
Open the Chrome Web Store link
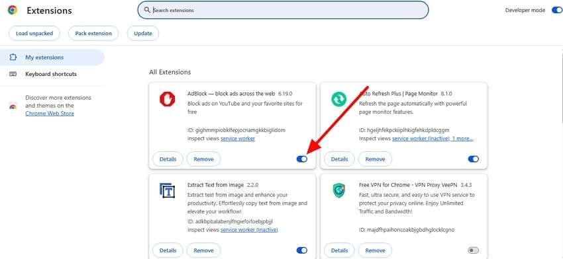(x=50, y=114)
